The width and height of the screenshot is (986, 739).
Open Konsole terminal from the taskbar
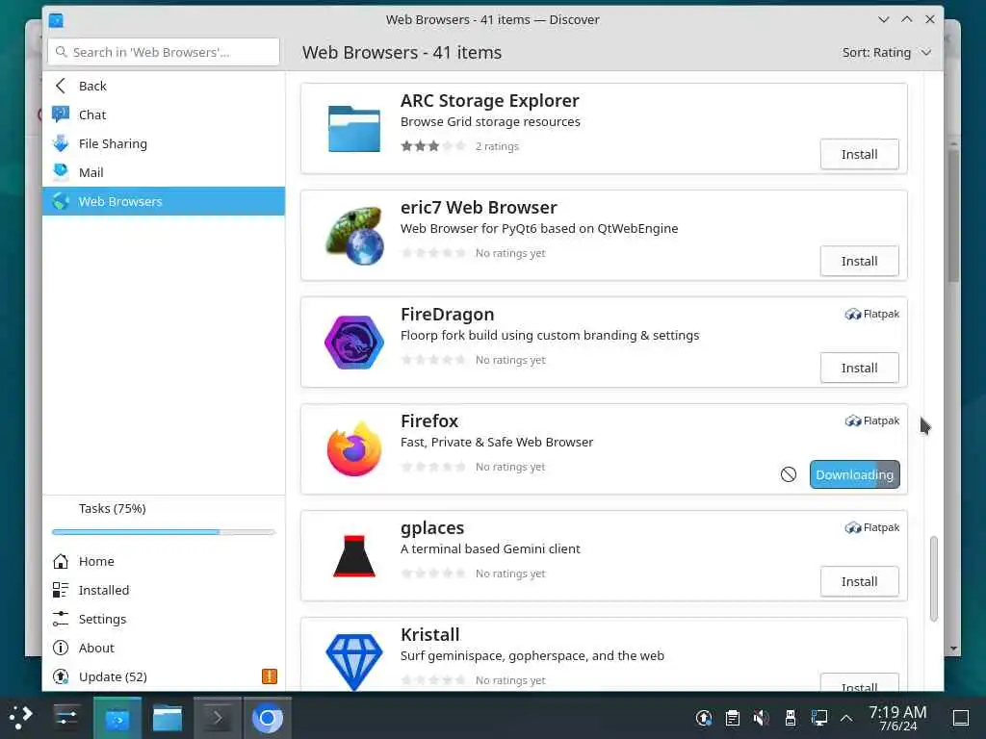217,718
